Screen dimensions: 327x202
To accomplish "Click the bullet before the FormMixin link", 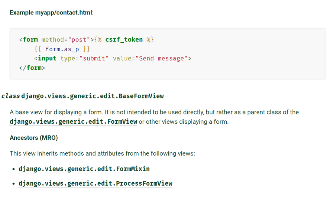I will coord(14,169).
